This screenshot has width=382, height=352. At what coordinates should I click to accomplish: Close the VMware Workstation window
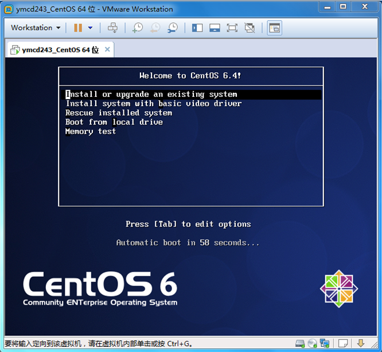365,7
